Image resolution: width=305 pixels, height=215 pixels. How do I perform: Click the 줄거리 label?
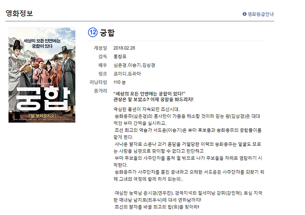(x=100, y=91)
